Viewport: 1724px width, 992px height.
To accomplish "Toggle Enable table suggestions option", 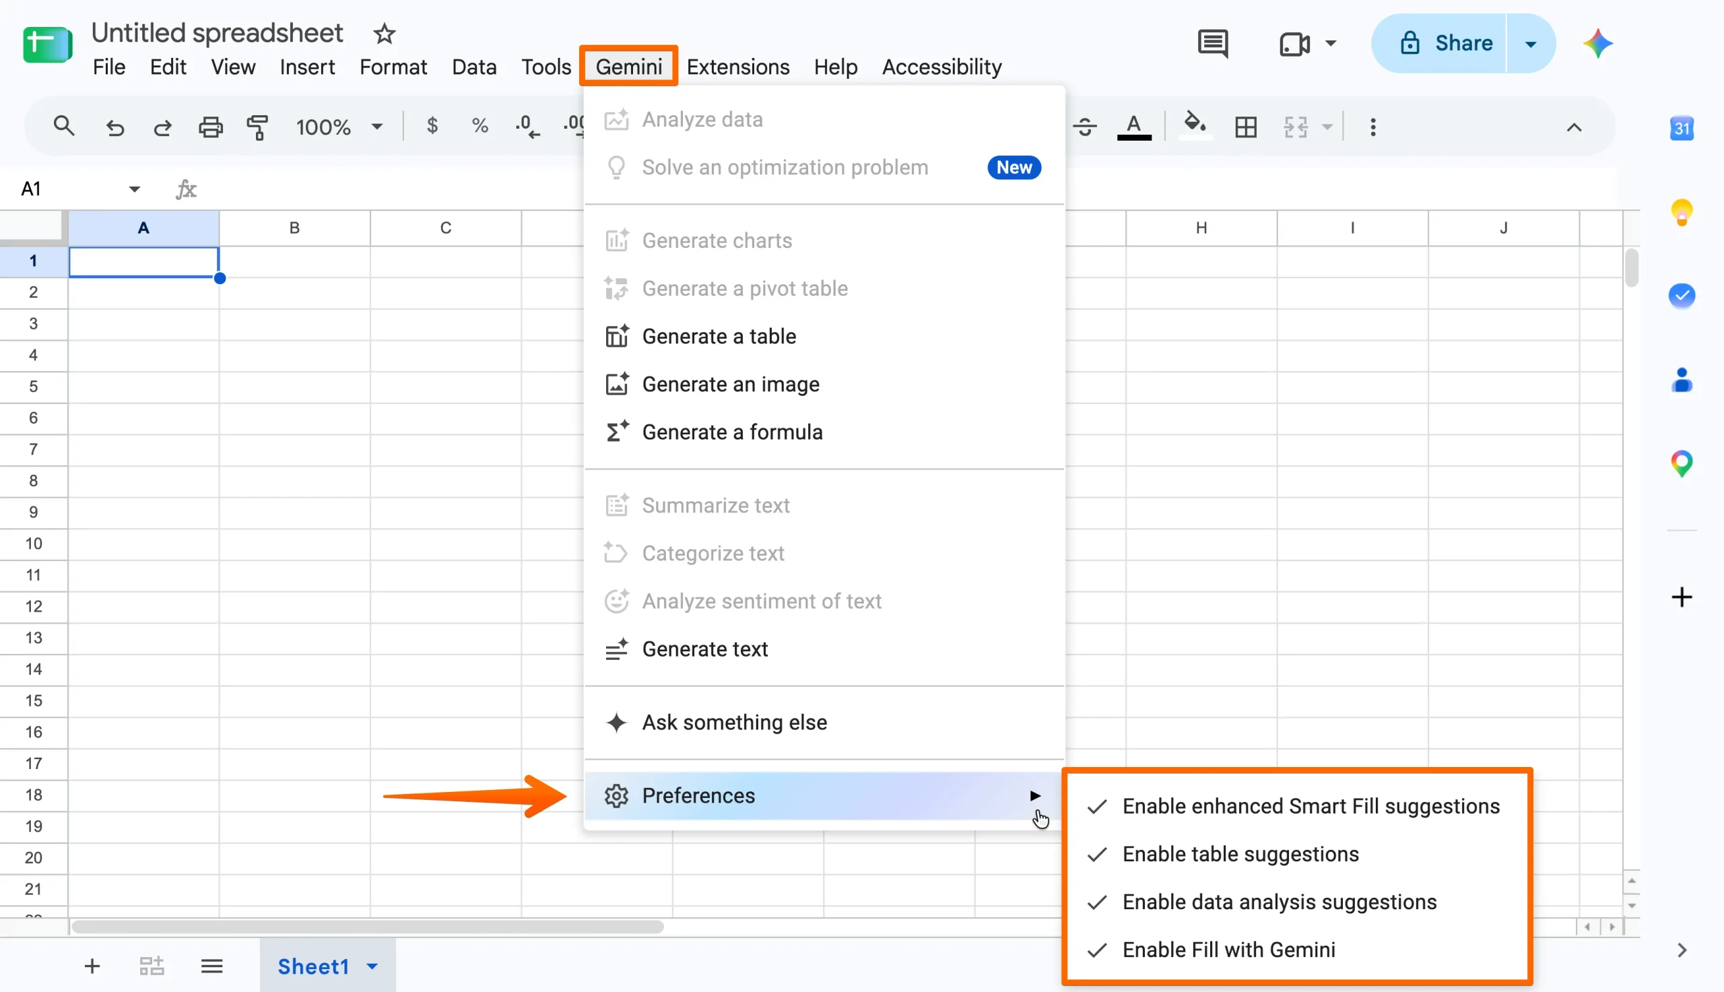I will [x=1297, y=854].
